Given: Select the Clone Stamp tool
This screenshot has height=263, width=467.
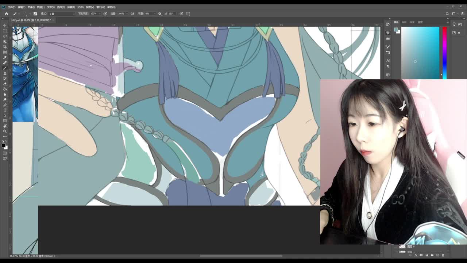Looking at the screenshot, I should (x=5, y=73).
